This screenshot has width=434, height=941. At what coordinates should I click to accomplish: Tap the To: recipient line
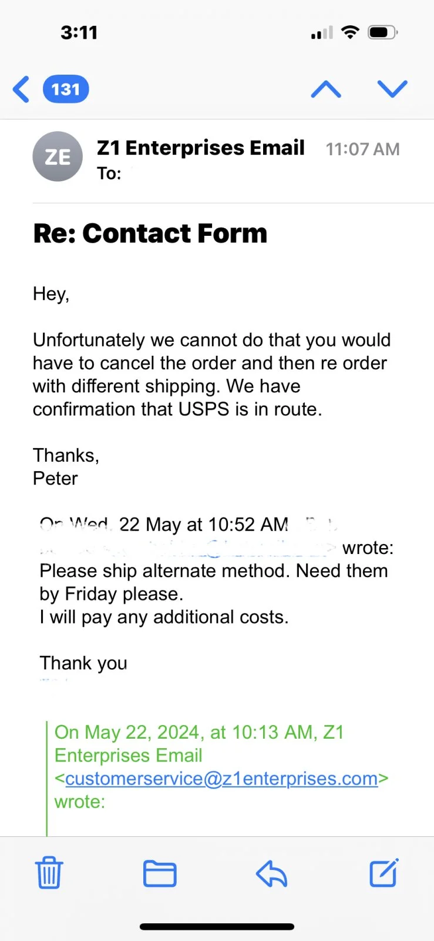109,173
